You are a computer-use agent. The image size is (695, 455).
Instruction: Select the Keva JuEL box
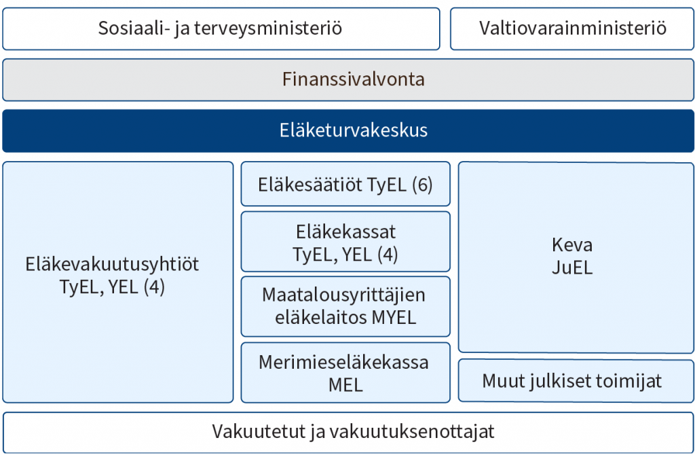576,257
